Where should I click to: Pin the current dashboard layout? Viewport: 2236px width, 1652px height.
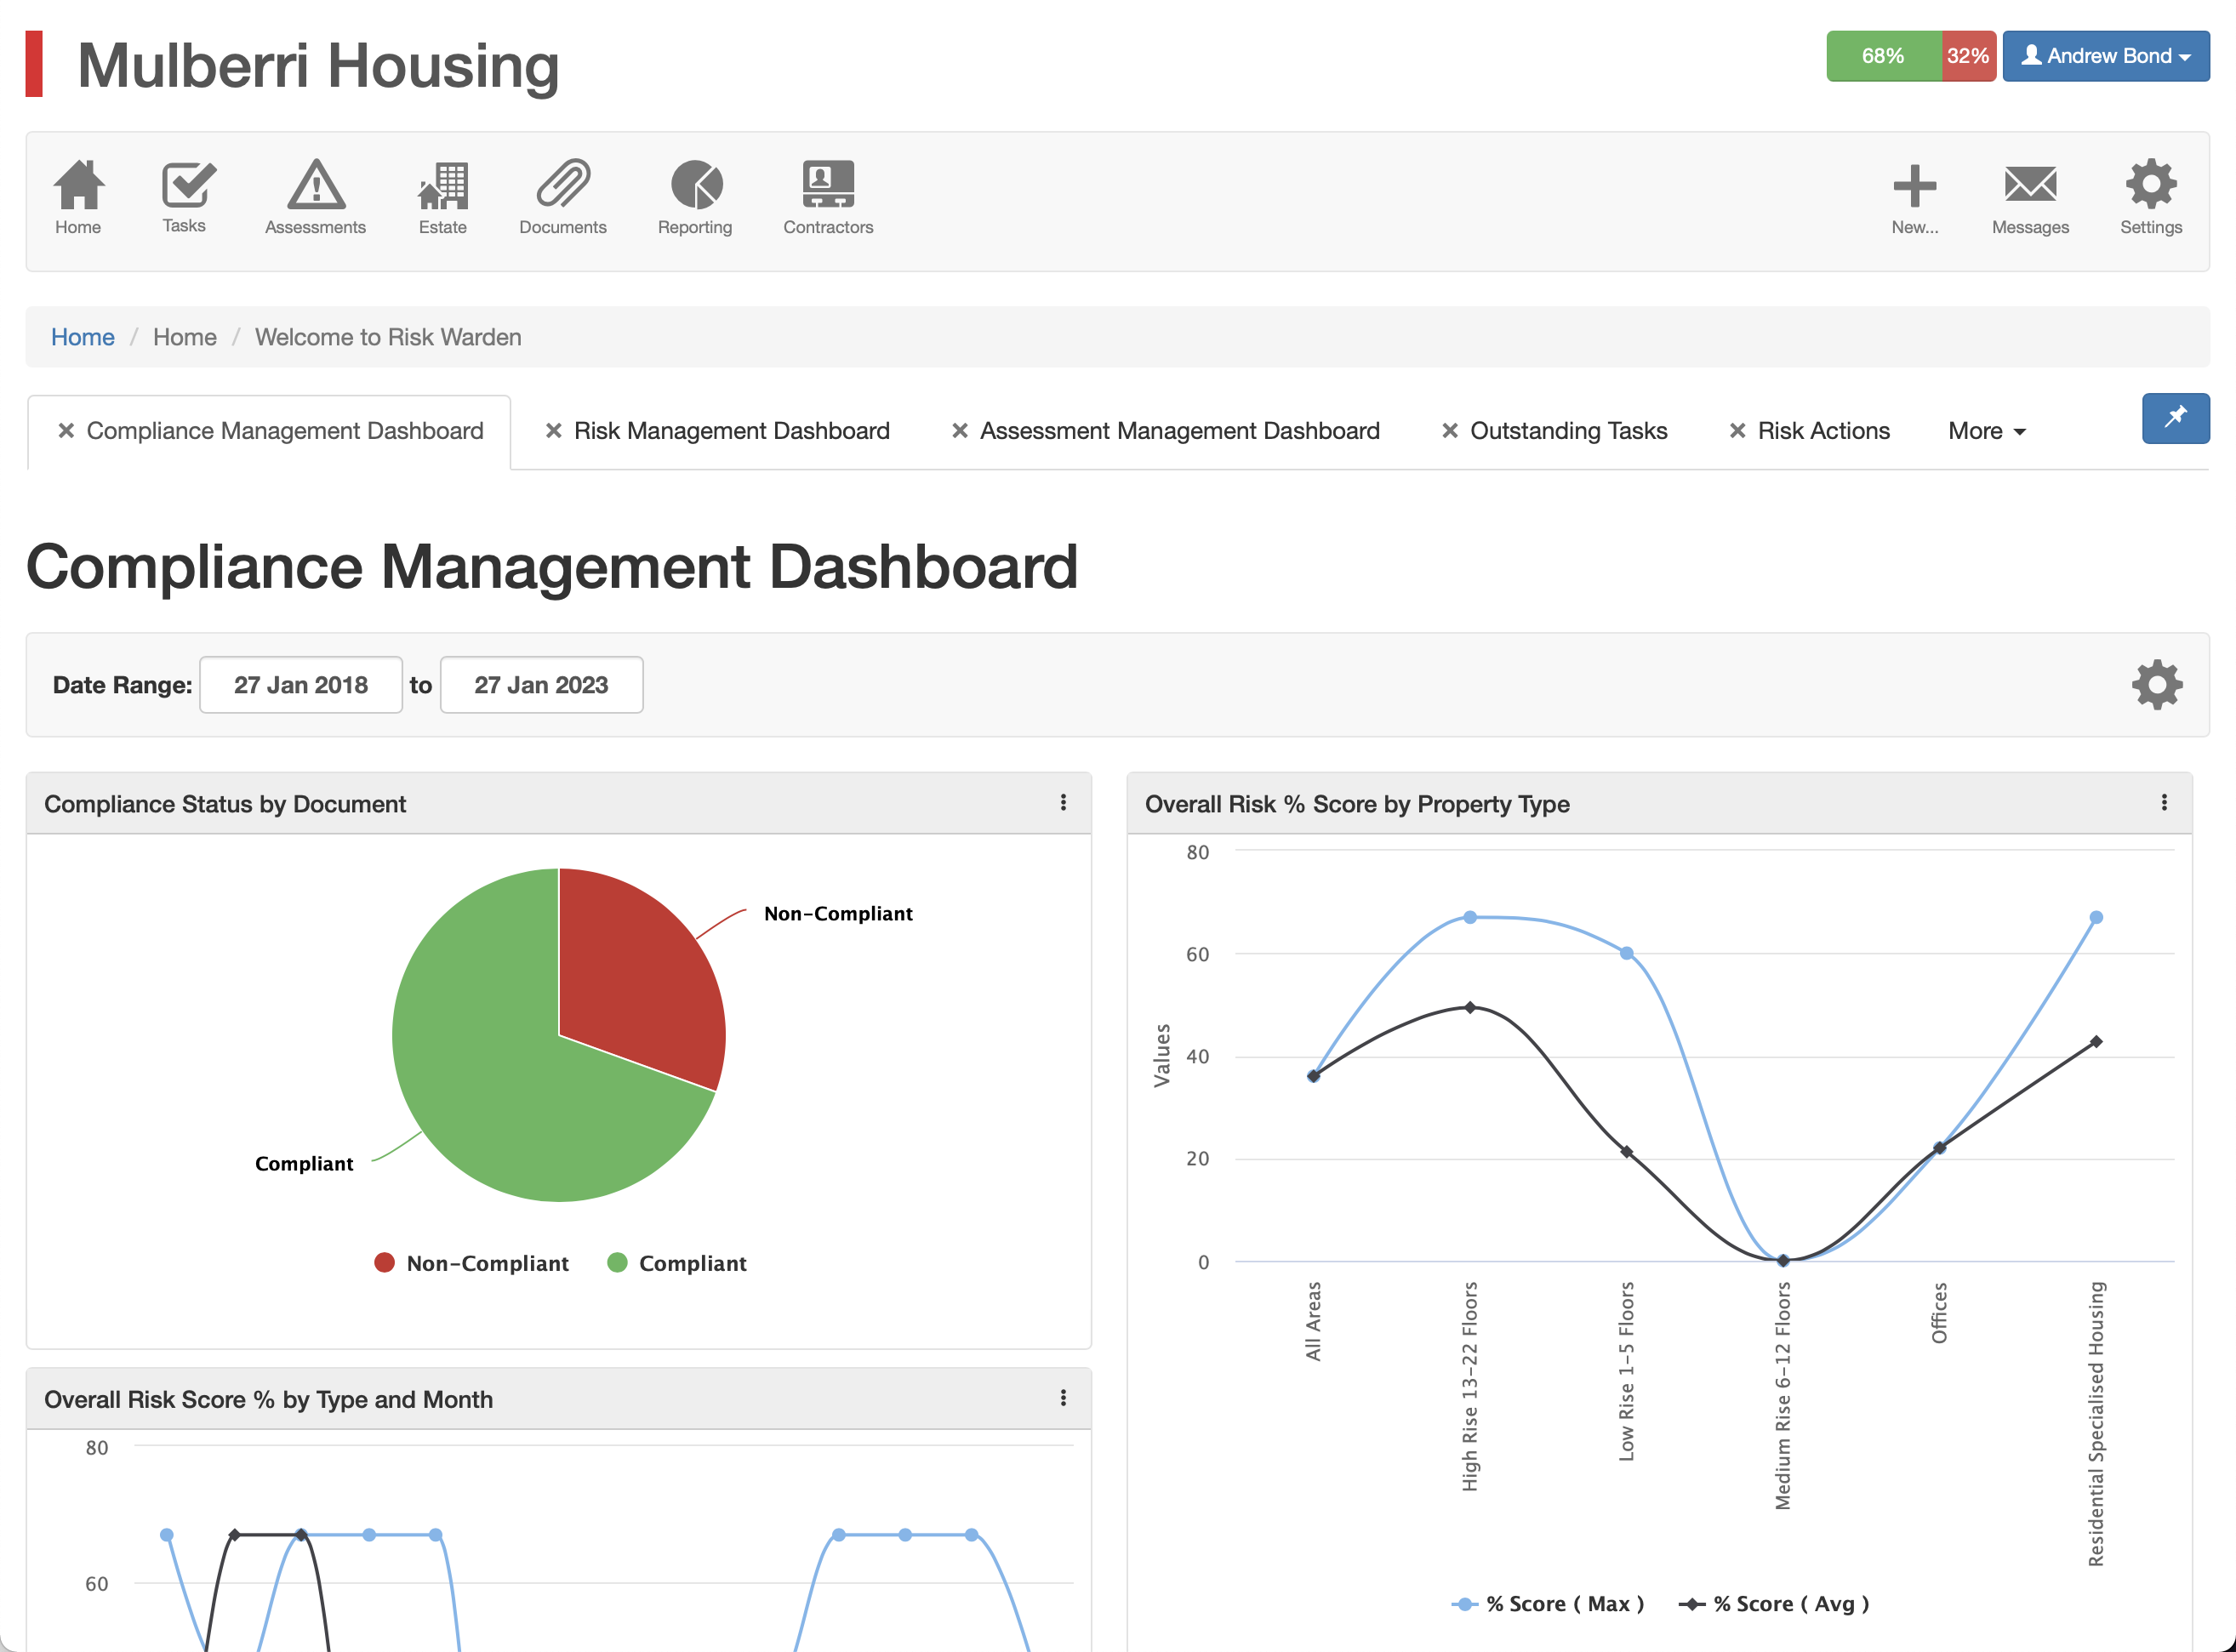click(2175, 418)
